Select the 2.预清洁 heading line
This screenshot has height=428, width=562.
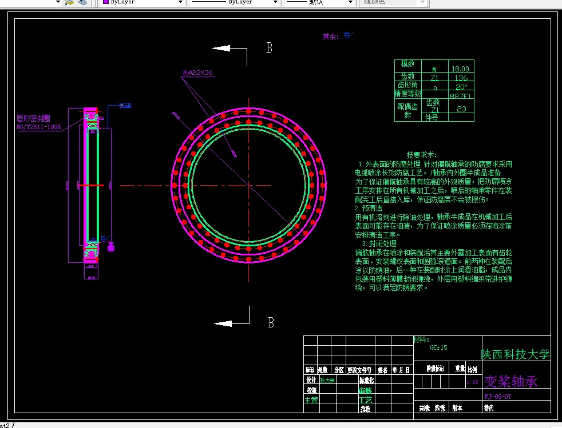[369, 208]
